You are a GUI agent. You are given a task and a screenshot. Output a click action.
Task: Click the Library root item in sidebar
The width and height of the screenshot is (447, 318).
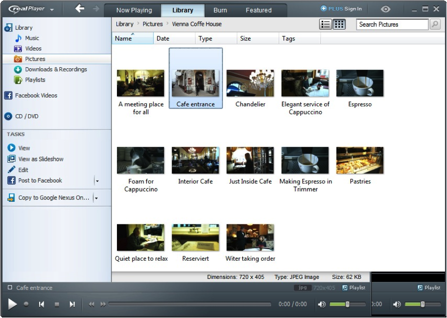(18, 28)
